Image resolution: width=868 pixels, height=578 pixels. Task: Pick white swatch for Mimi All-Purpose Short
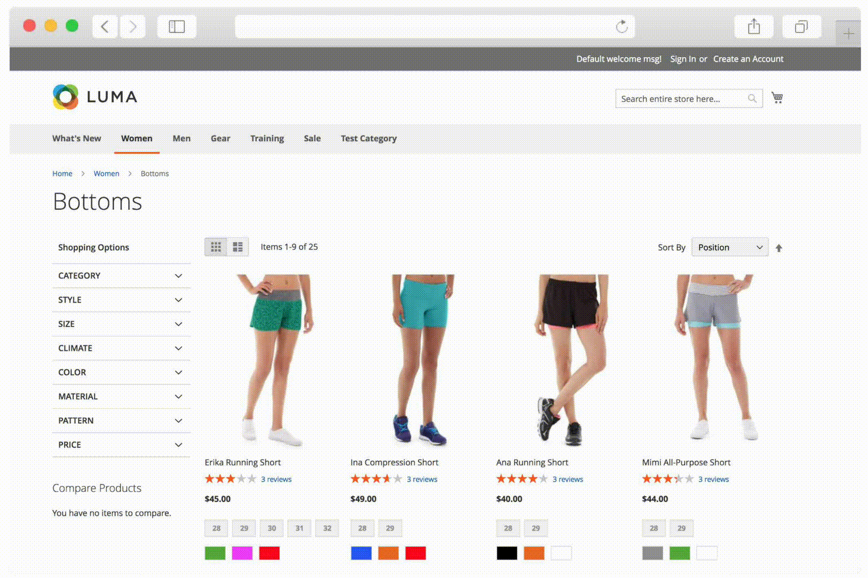coord(707,553)
